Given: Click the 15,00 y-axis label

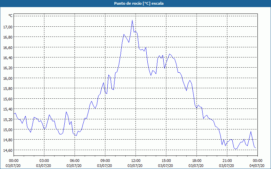Looking at the screenshot, I should (7, 130).
